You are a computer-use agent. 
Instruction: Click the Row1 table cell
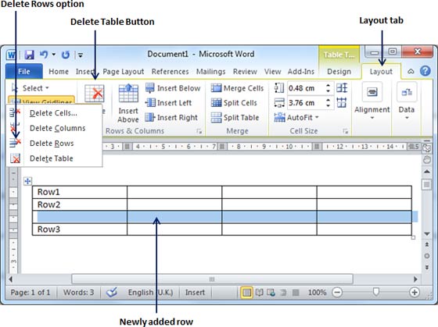click(80, 192)
